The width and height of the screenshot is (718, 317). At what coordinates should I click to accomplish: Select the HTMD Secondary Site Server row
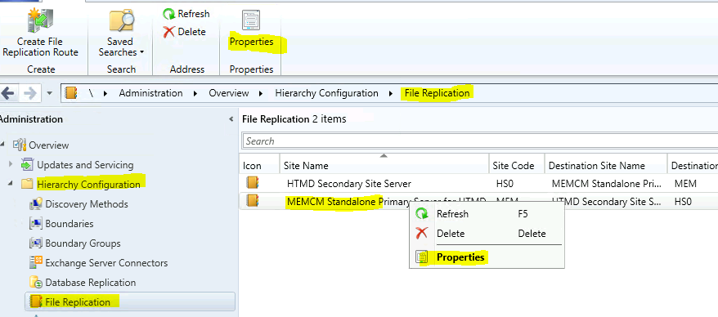point(478,184)
